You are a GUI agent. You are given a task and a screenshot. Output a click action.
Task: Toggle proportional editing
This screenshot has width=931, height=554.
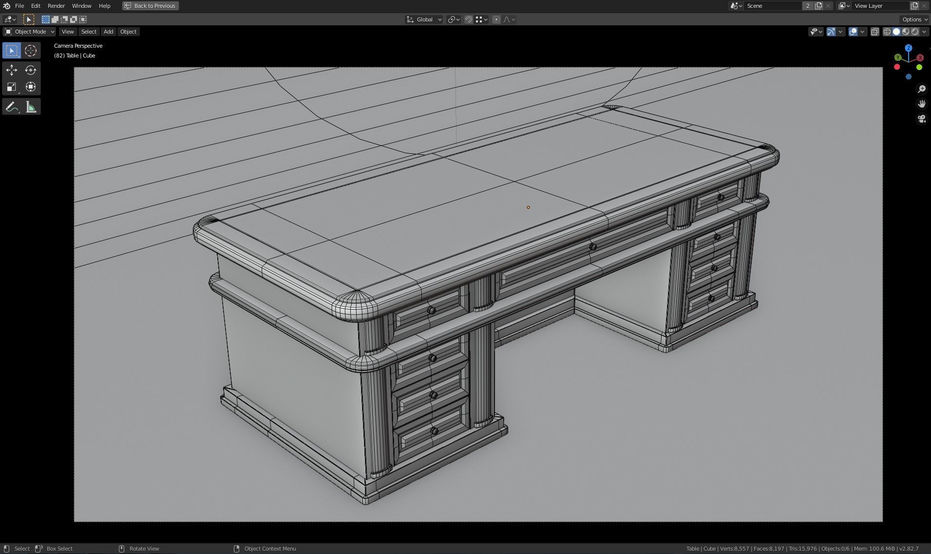click(496, 19)
